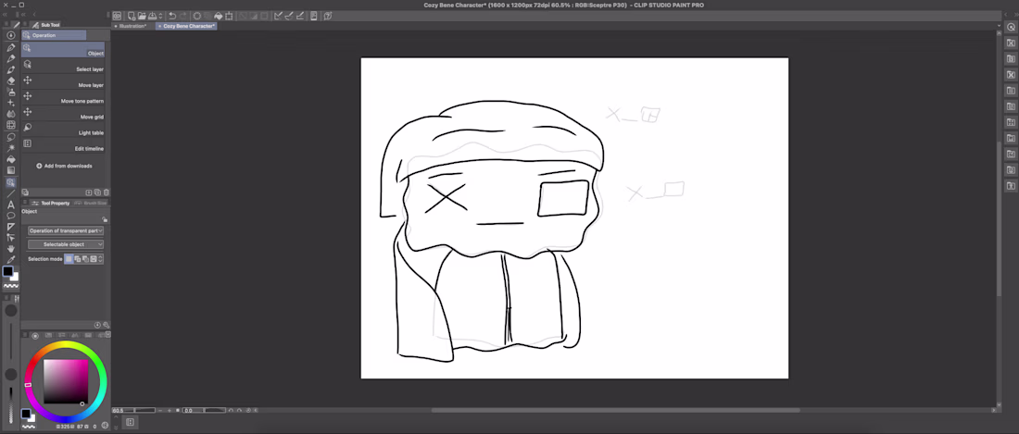Toggle the lock icon in Tool Property
Screen dimensions: 1019x434
click(106, 219)
